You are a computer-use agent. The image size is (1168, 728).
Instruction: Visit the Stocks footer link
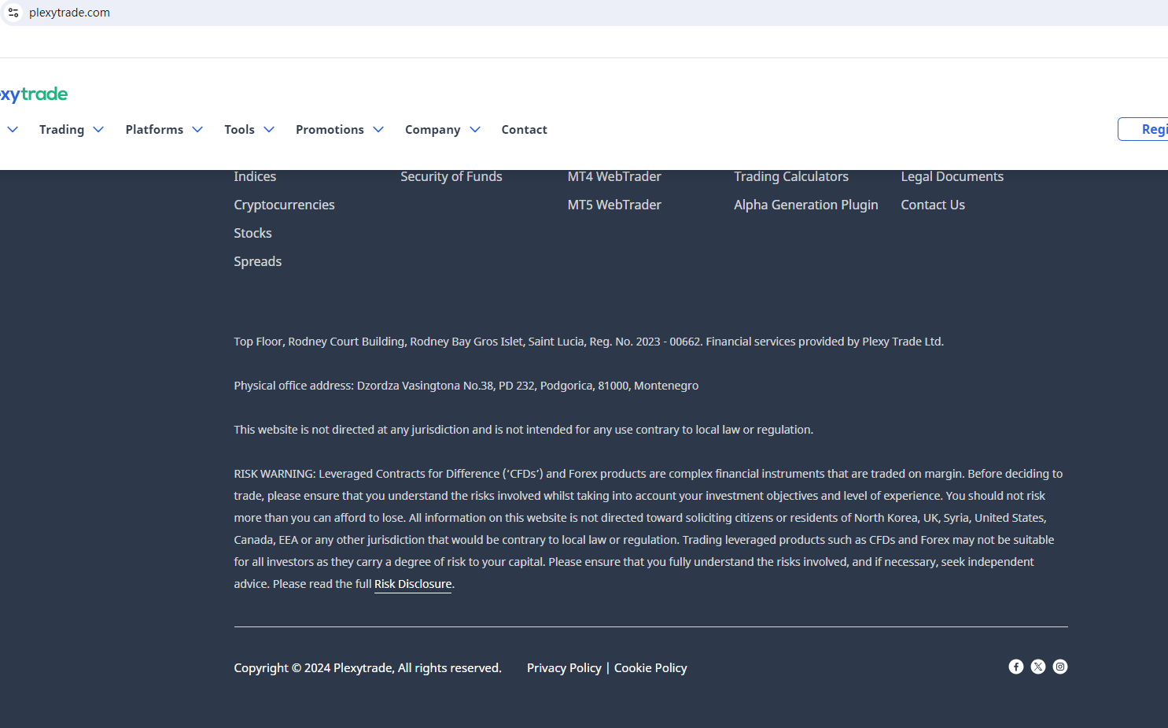(x=252, y=233)
